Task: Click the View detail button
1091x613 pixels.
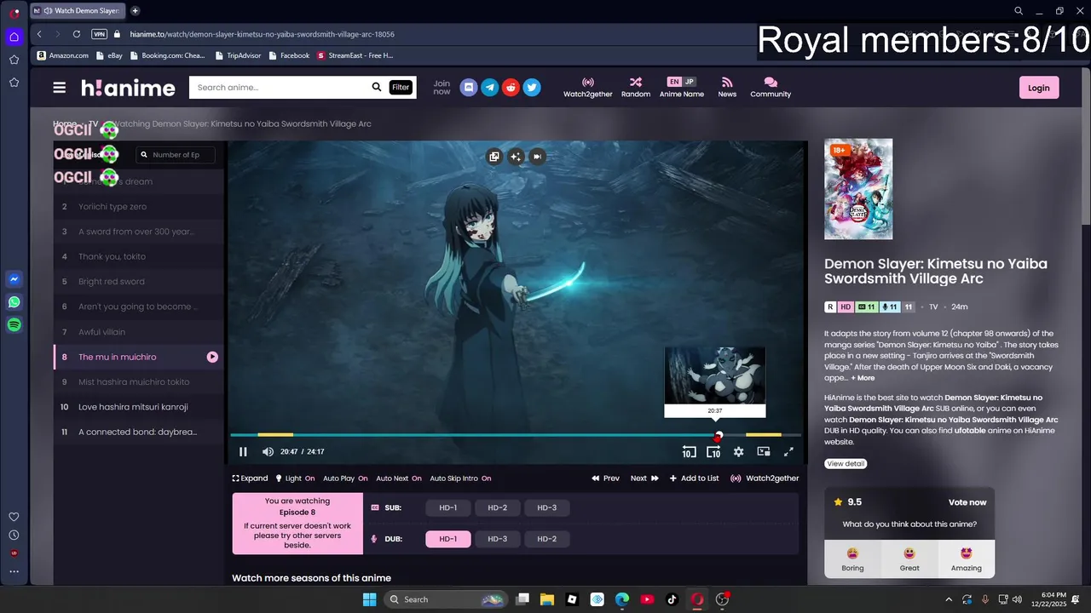Action: coord(846,463)
